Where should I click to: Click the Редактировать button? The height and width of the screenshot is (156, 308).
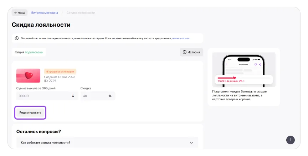pos(30,113)
